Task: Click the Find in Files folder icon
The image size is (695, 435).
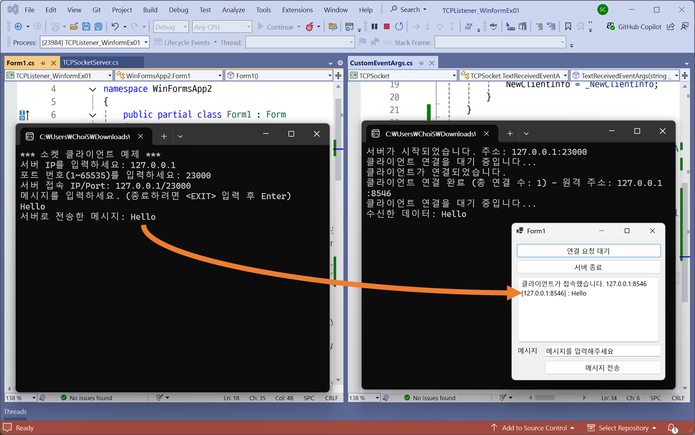Action: [x=333, y=27]
